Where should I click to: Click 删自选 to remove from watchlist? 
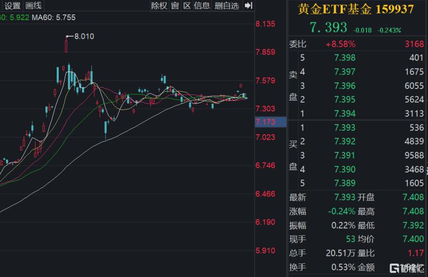[227, 6]
